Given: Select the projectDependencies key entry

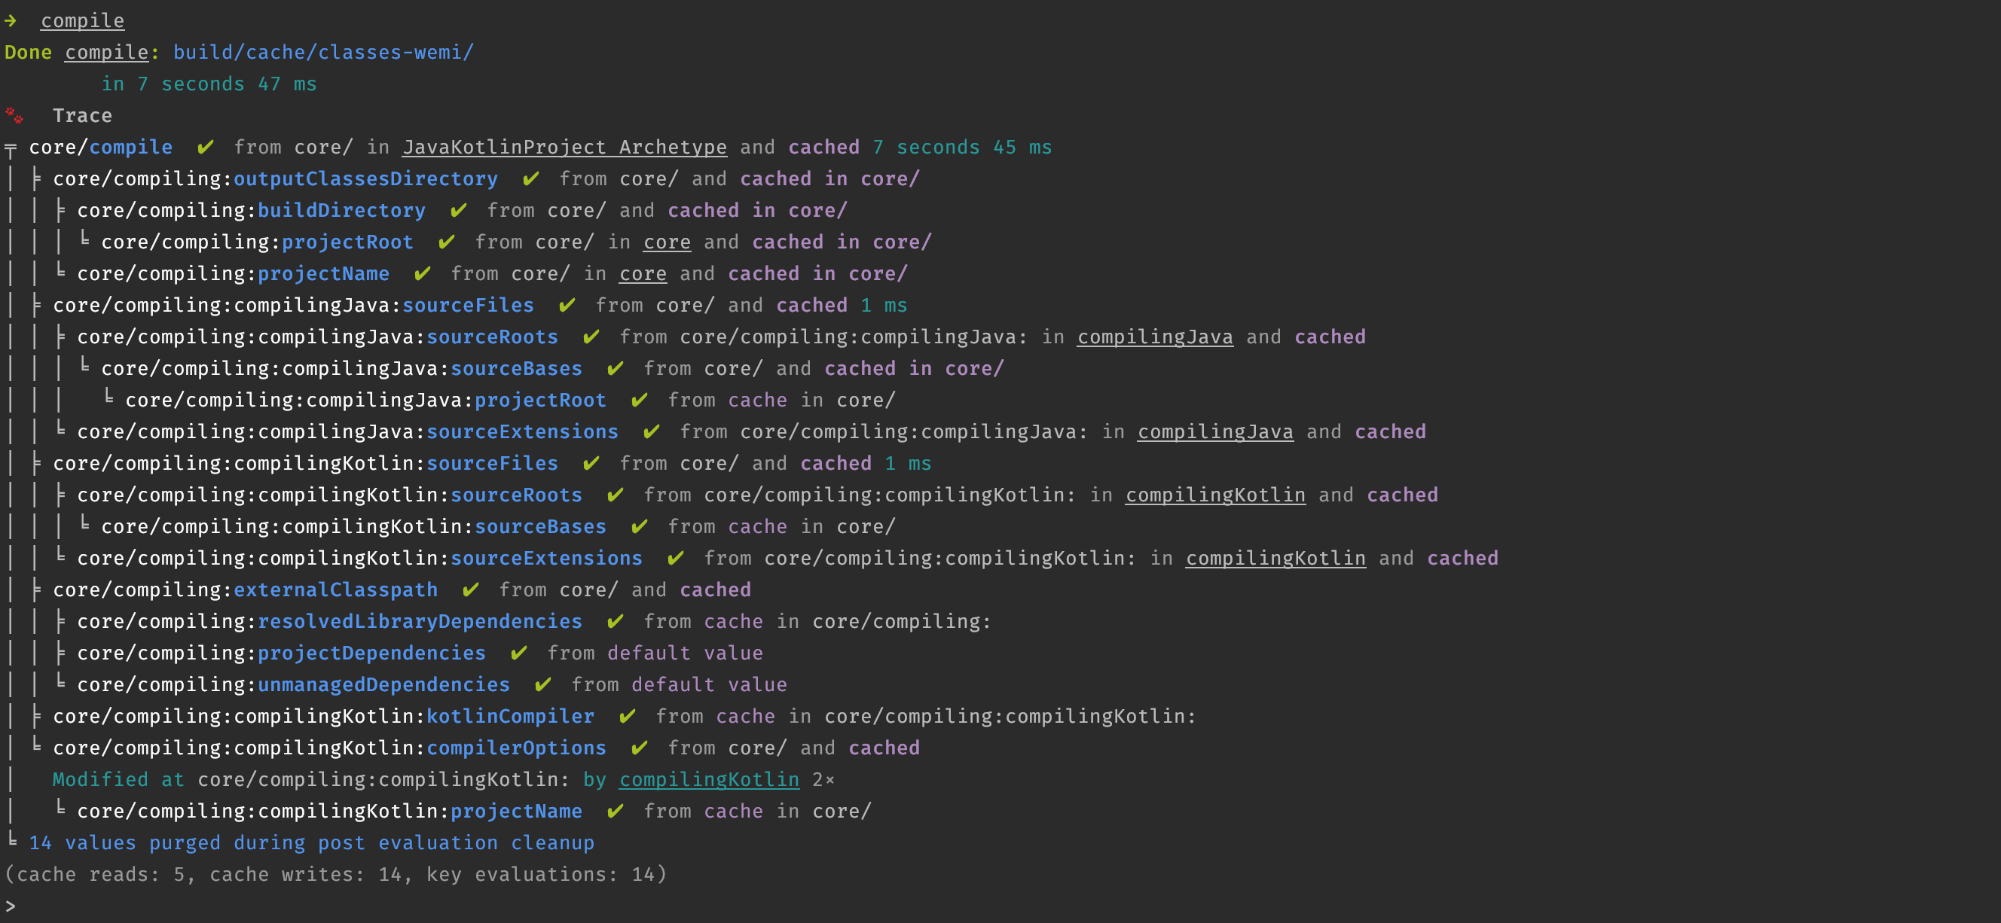Looking at the screenshot, I should [281, 653].
